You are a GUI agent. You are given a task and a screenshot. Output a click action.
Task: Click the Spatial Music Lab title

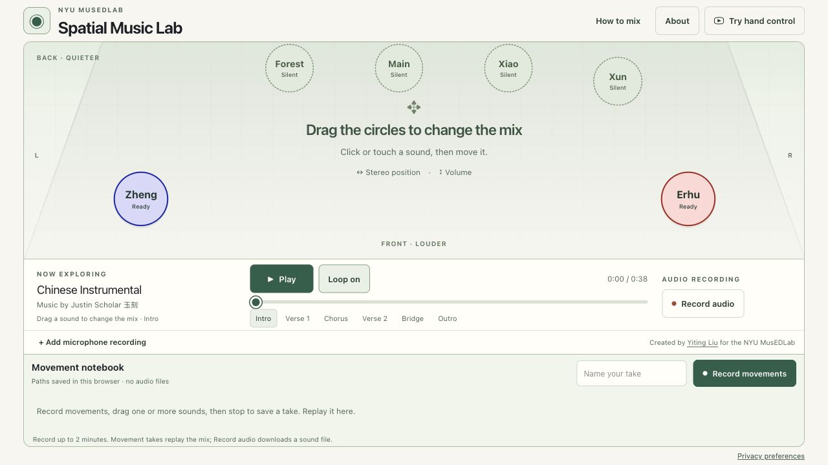120,28
